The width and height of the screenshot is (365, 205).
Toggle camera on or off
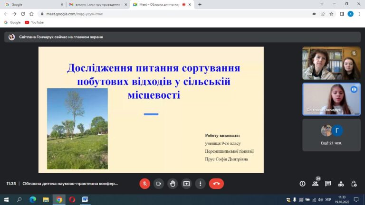159,184
